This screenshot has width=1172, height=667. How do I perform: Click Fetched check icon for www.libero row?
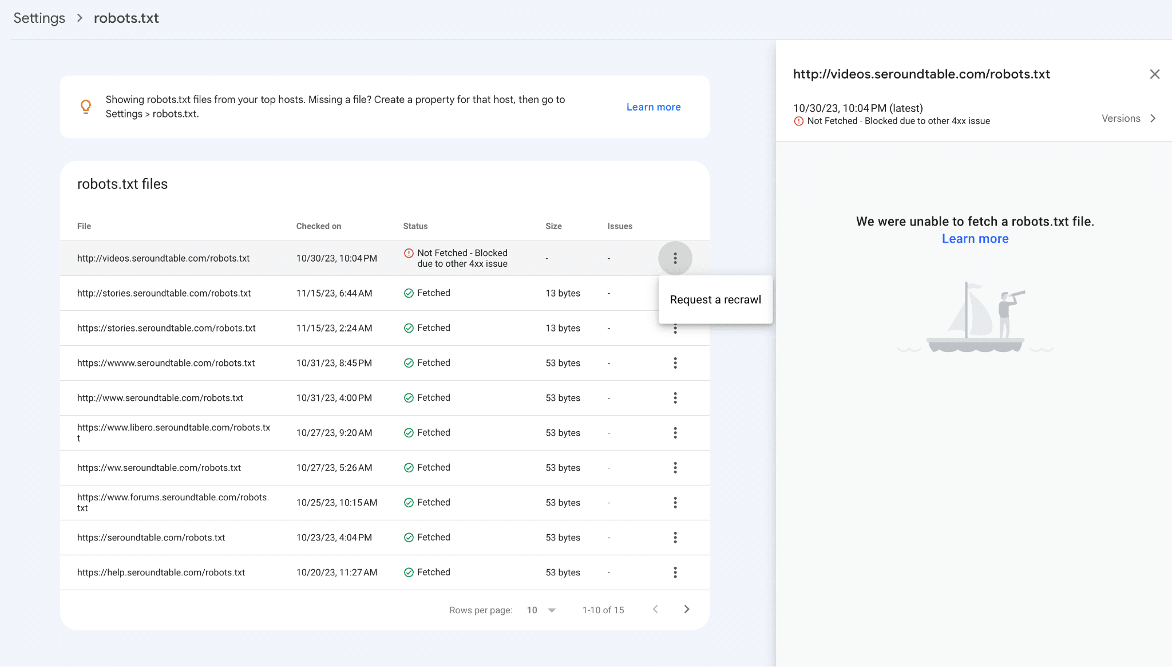pyautogui.click(x=409, y=433)
